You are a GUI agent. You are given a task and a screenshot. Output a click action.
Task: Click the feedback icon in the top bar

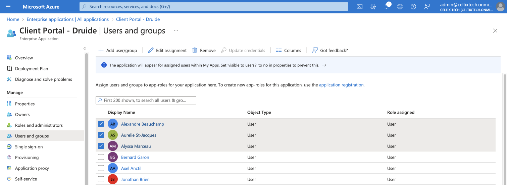click(x=427, y=6)
